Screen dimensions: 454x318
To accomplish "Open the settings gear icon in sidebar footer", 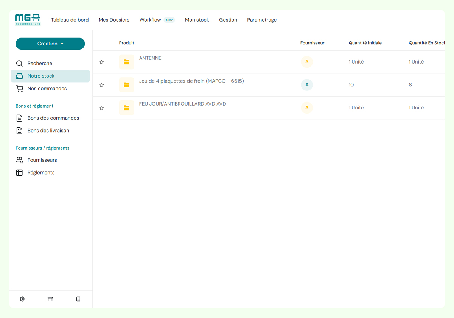I will point(22,299).
